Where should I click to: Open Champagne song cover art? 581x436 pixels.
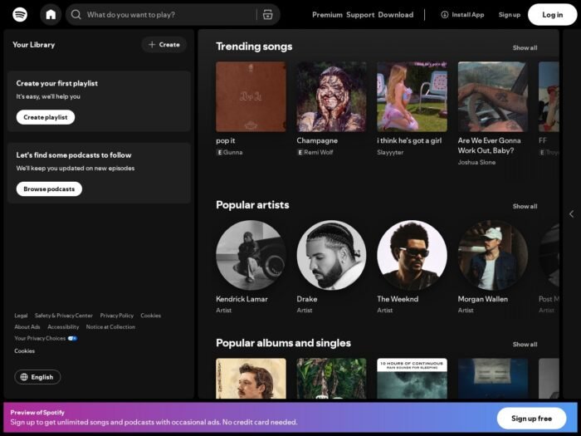point(332,96)
